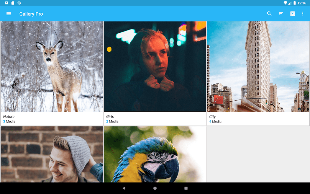
Task: Tap the Android back button
Action: pyautogui.click(x=124, y=188)
